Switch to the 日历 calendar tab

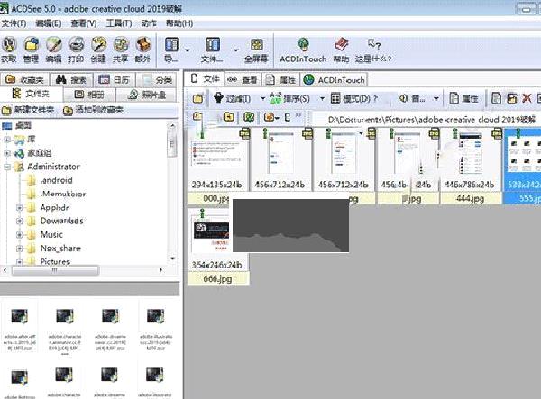click(x=114, y=79)
